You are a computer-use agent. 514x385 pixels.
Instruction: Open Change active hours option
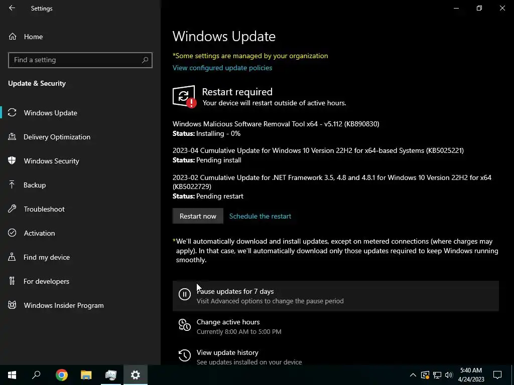click(335, 326)
